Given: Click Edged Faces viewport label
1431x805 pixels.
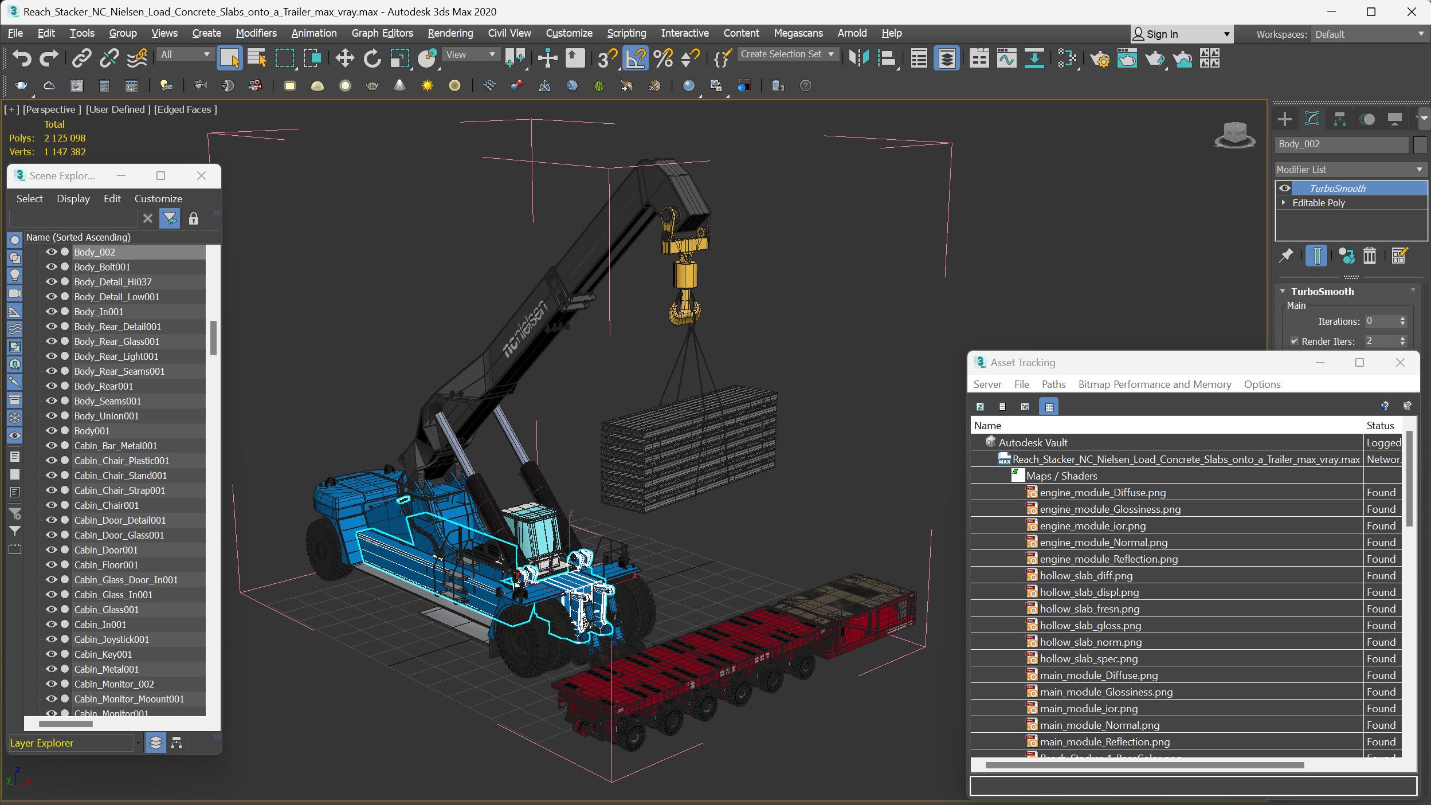Looking at the screenshot, I should tap(185, 109).
